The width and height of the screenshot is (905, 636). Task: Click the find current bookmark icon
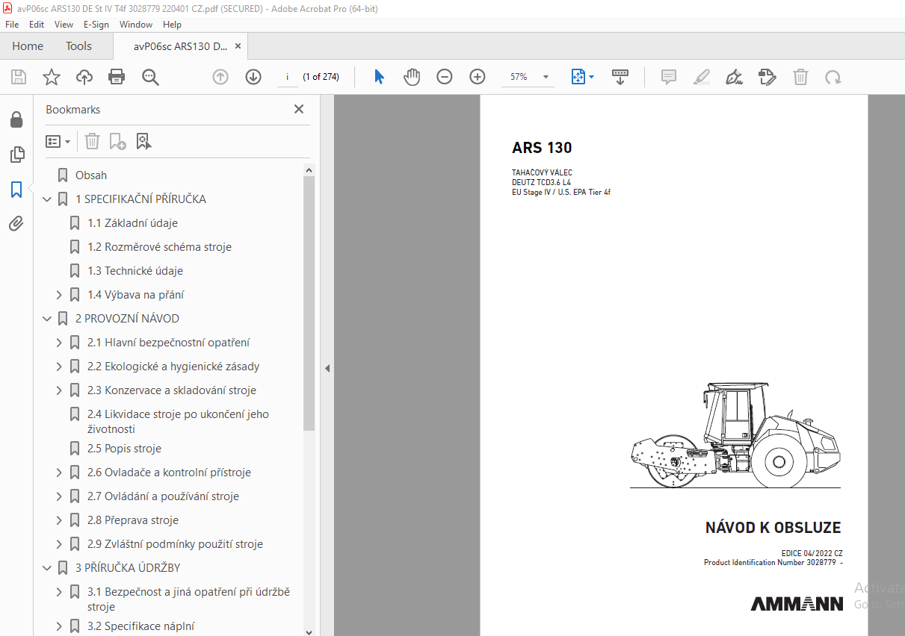tap(143, 141)
